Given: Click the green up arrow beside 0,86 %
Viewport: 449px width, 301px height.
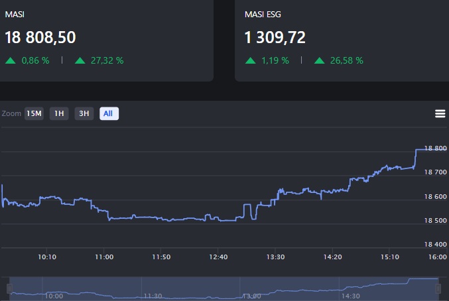Looking at the screenshot, I should (11, 60).
